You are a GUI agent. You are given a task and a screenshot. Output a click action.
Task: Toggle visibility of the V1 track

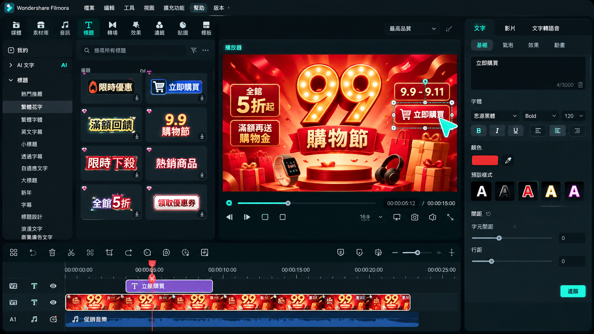coord(53,302)
